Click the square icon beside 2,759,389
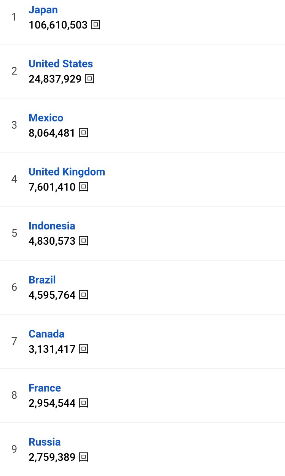Image resolution: width=285 pixels, height=476 pixels. 84,457
